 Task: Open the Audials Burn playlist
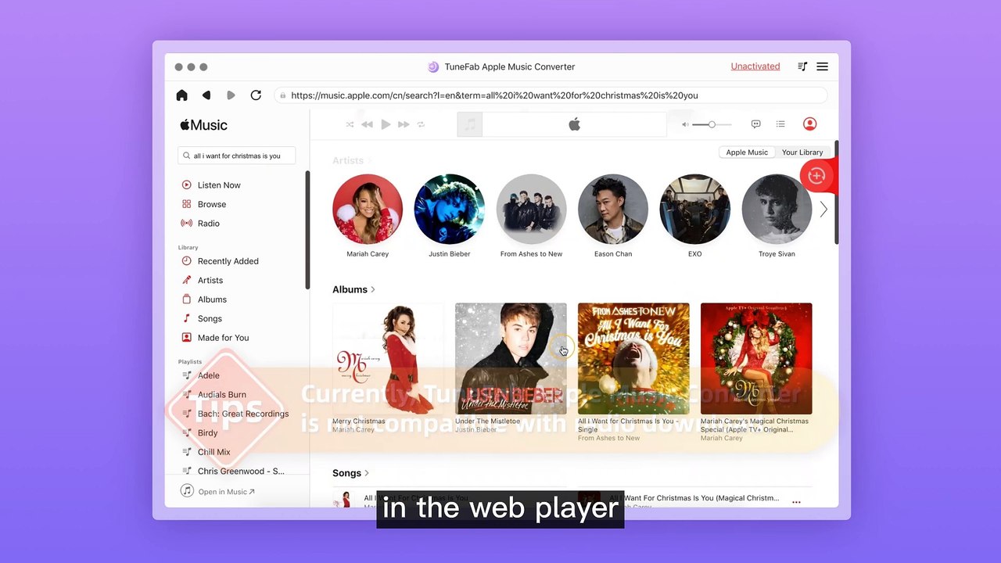pos(221,395)
